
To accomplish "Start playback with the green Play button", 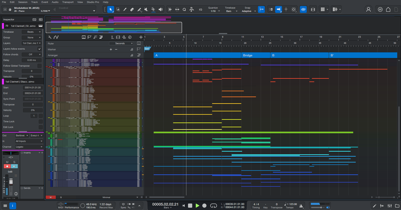I will pyautogui.click(x=197, y=206).
